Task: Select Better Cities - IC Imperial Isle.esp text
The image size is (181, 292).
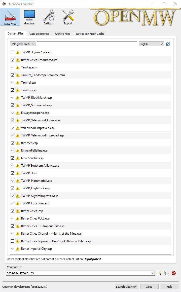Action: (x=43, y=226)
